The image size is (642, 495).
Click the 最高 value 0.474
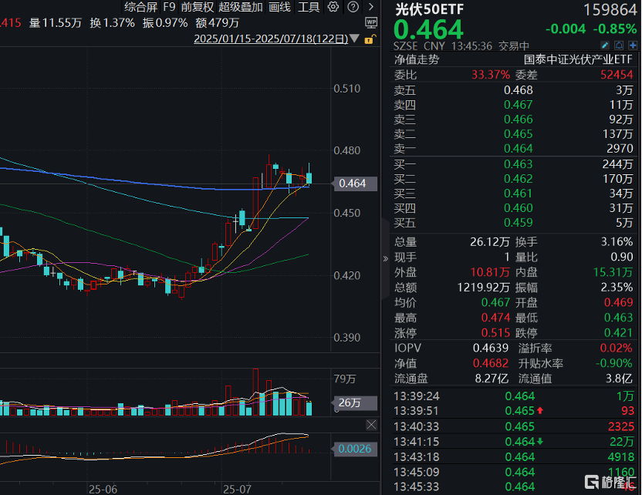coord(495,318)
